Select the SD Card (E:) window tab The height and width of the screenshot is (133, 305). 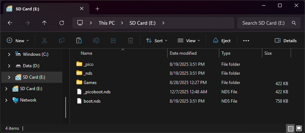(x=46, y=9)
